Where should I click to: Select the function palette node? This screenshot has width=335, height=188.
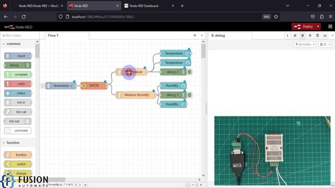(x=18, y=155)
